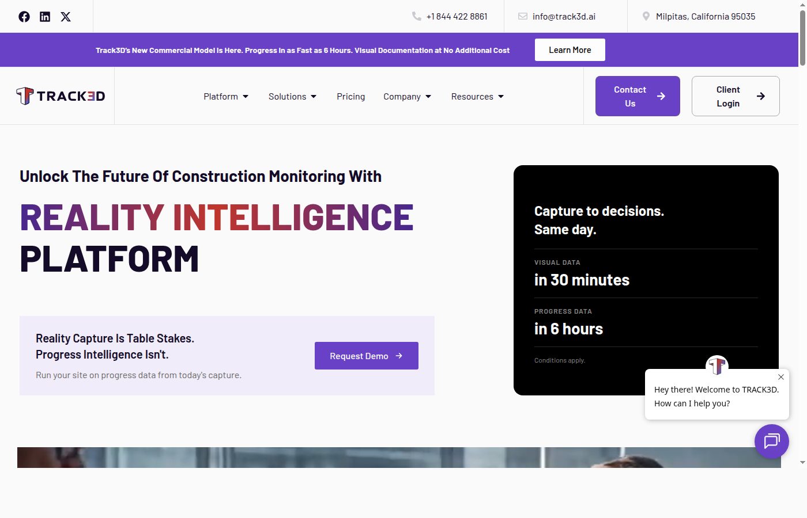This screenshot has width=807, height=518.
Task: Click the TRACK3D avatar above the chat popup
Action: (x=717, y=365)
